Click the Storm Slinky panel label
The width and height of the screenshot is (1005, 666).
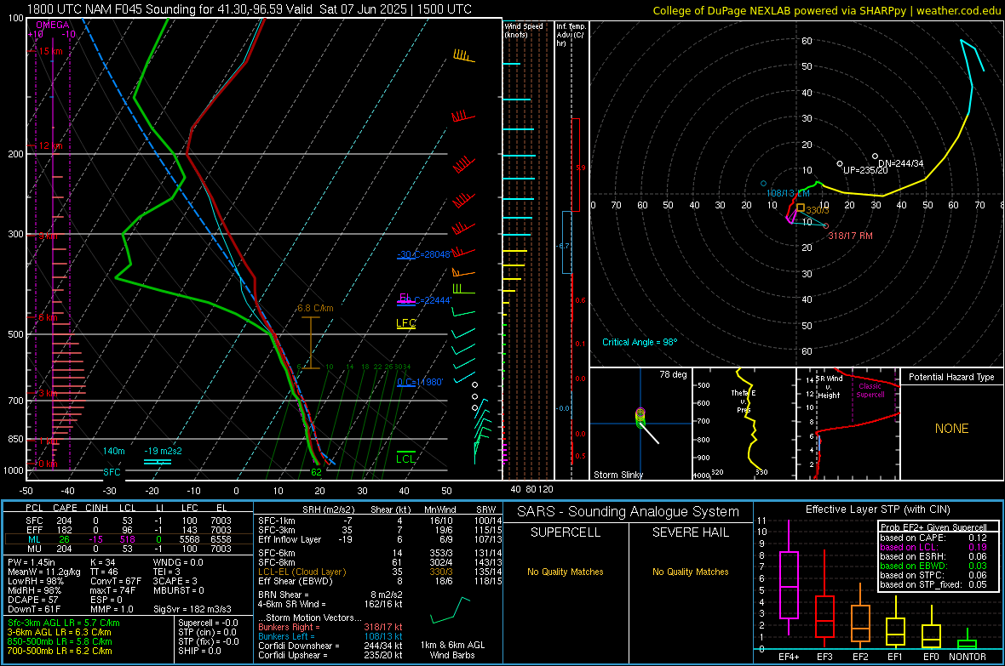point(617,475)
